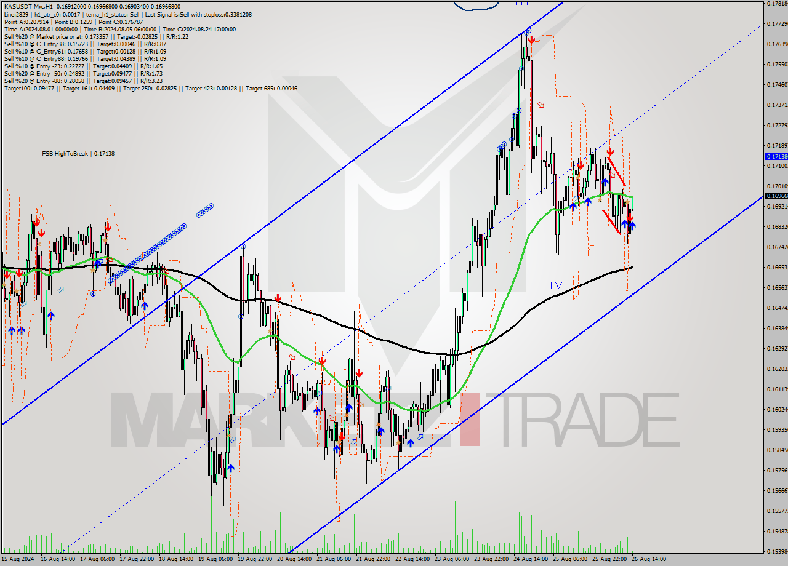Click the 0.16474 price axis label
788x566 pixels.
pos(778,308)
